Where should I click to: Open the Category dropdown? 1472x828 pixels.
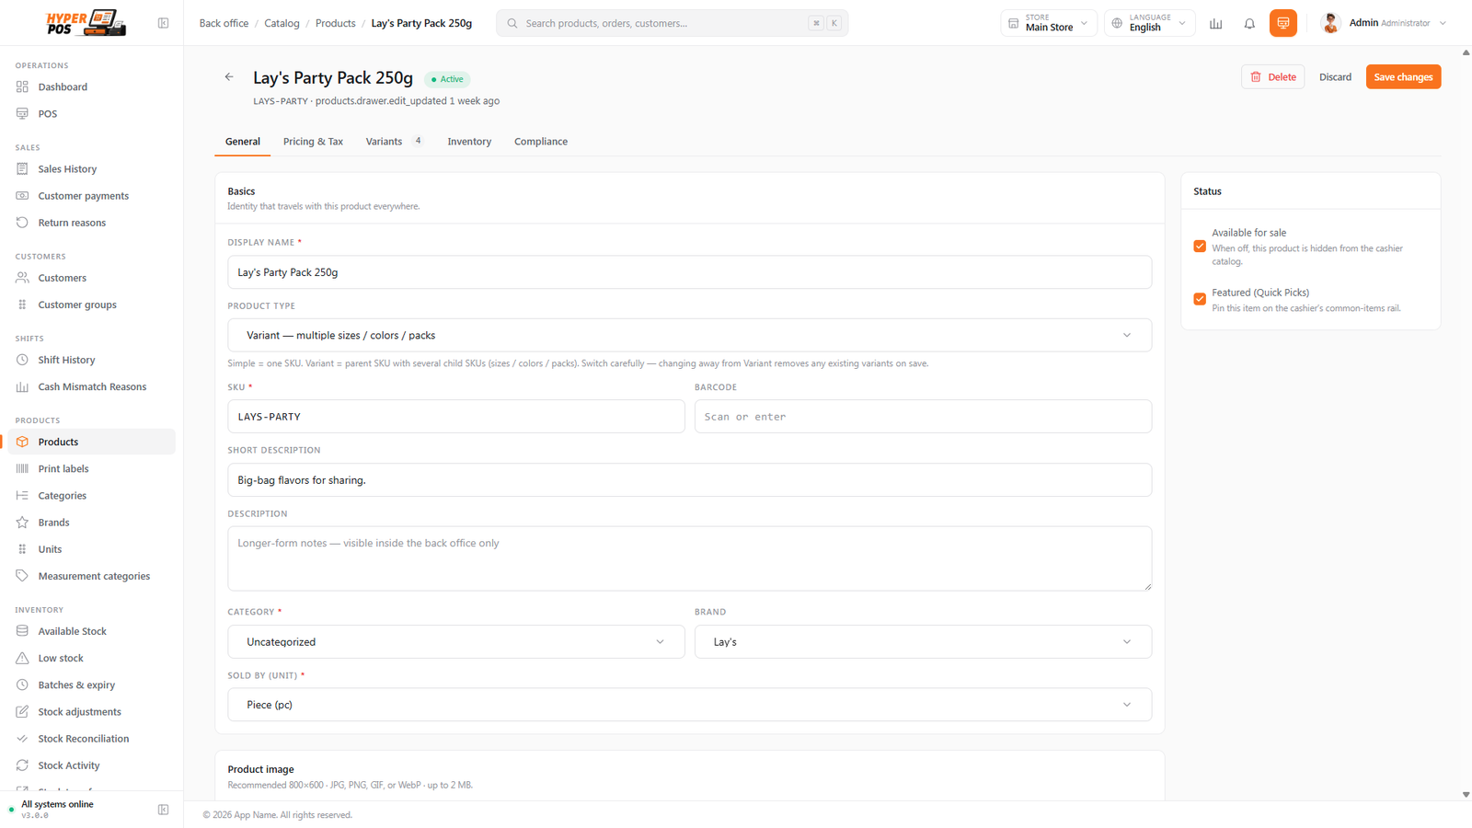(456, 641)
